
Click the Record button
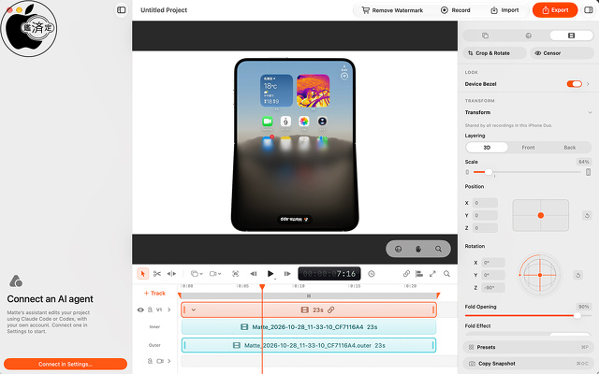point(456,10)
